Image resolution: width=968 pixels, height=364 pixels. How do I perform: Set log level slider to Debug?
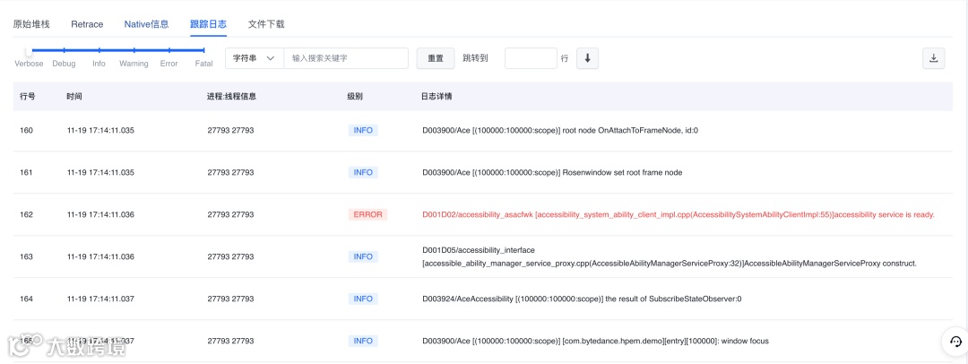64,51
